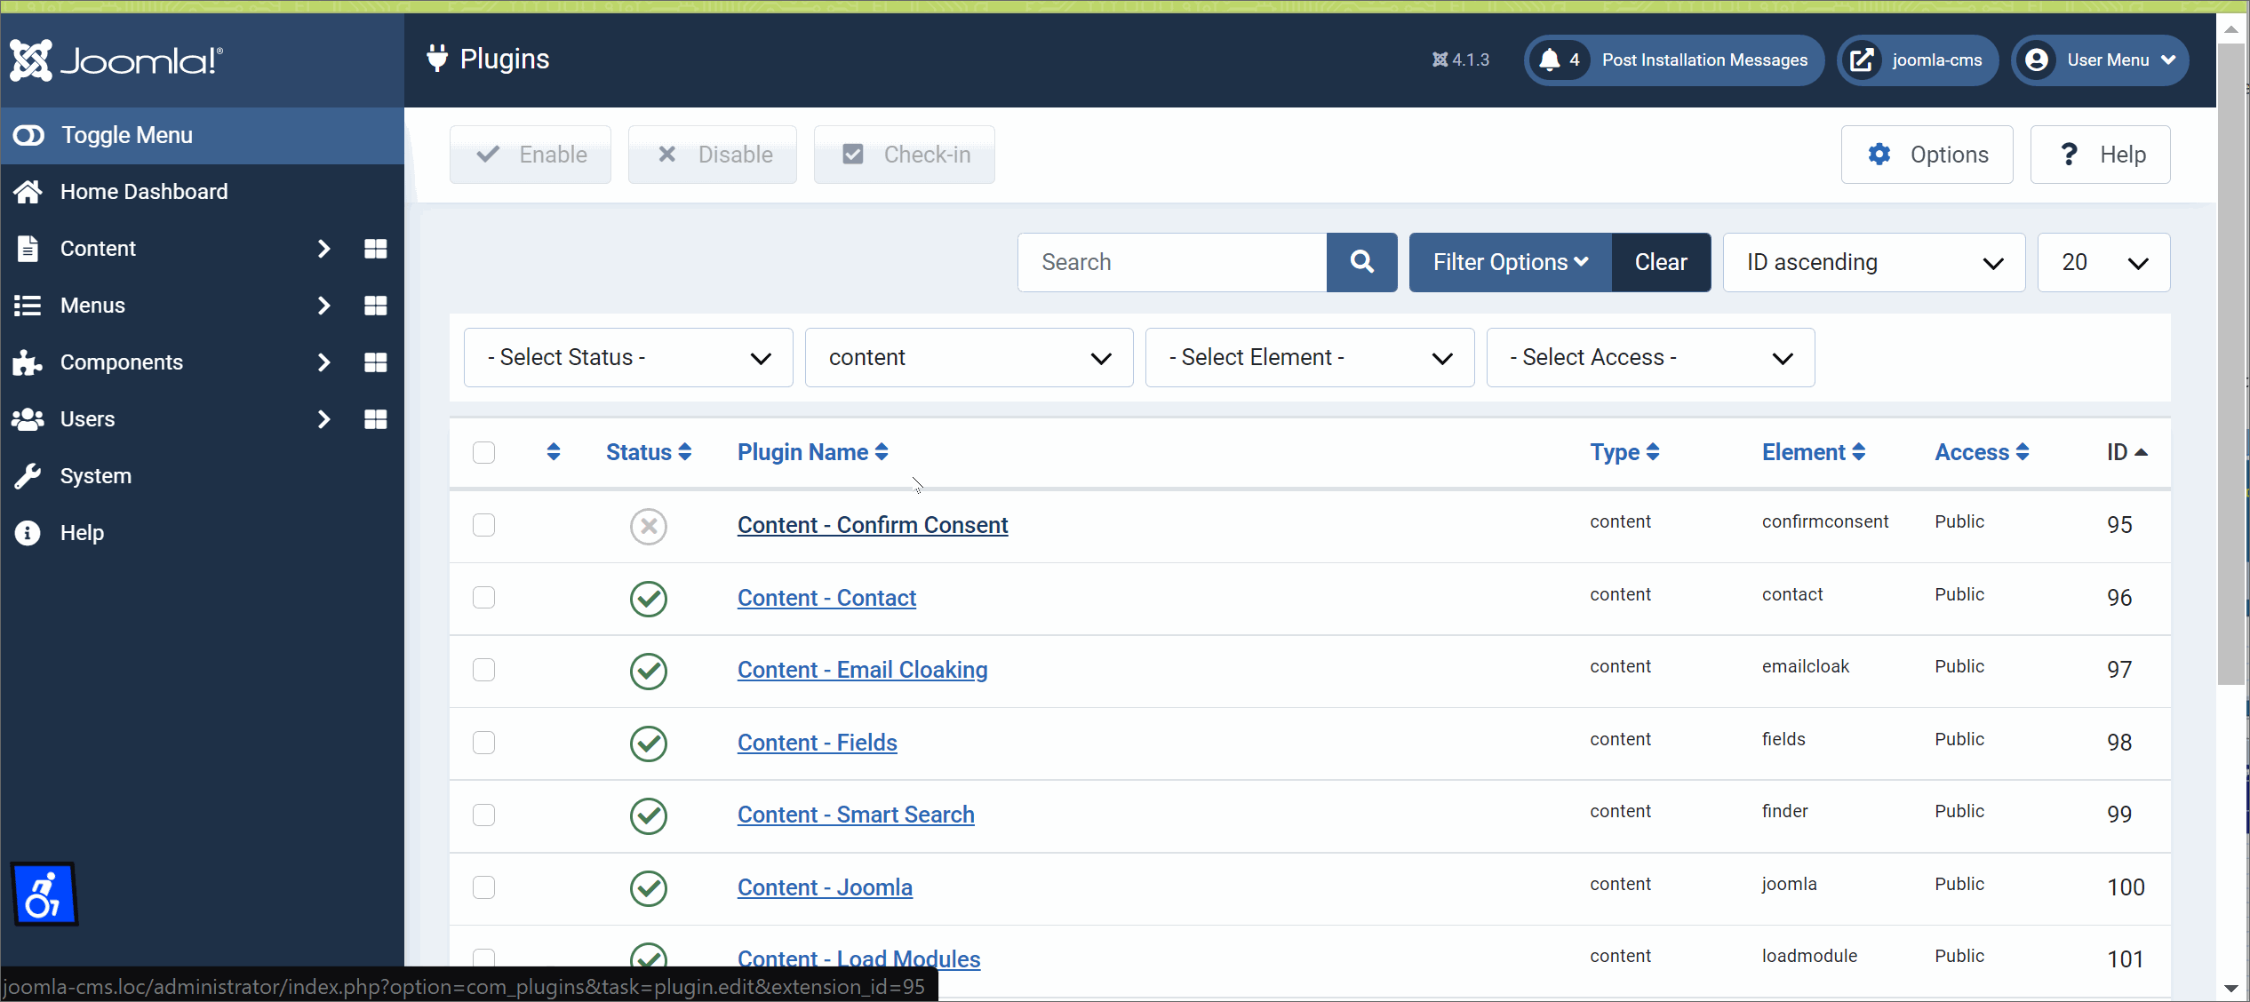Click the Joomla logo in the sidebar
The height and width of the screenshot is (1002, 2250).
114,59
